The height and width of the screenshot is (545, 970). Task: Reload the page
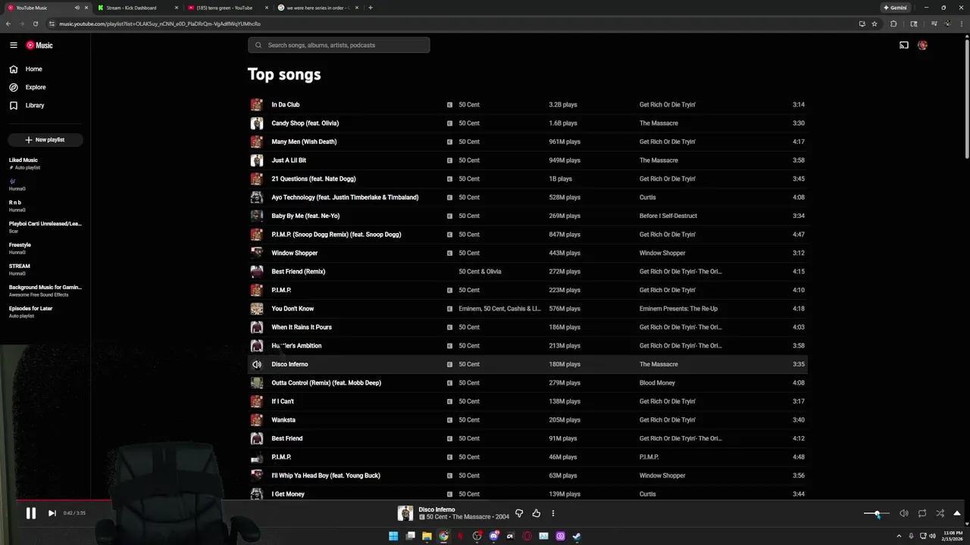[x=36, y=23]
